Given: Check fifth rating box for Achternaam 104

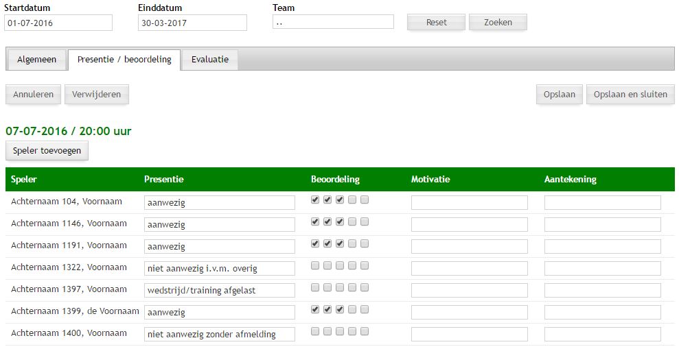Looking at the screenshot, I should pyautogui.click(x=365, y=200).
